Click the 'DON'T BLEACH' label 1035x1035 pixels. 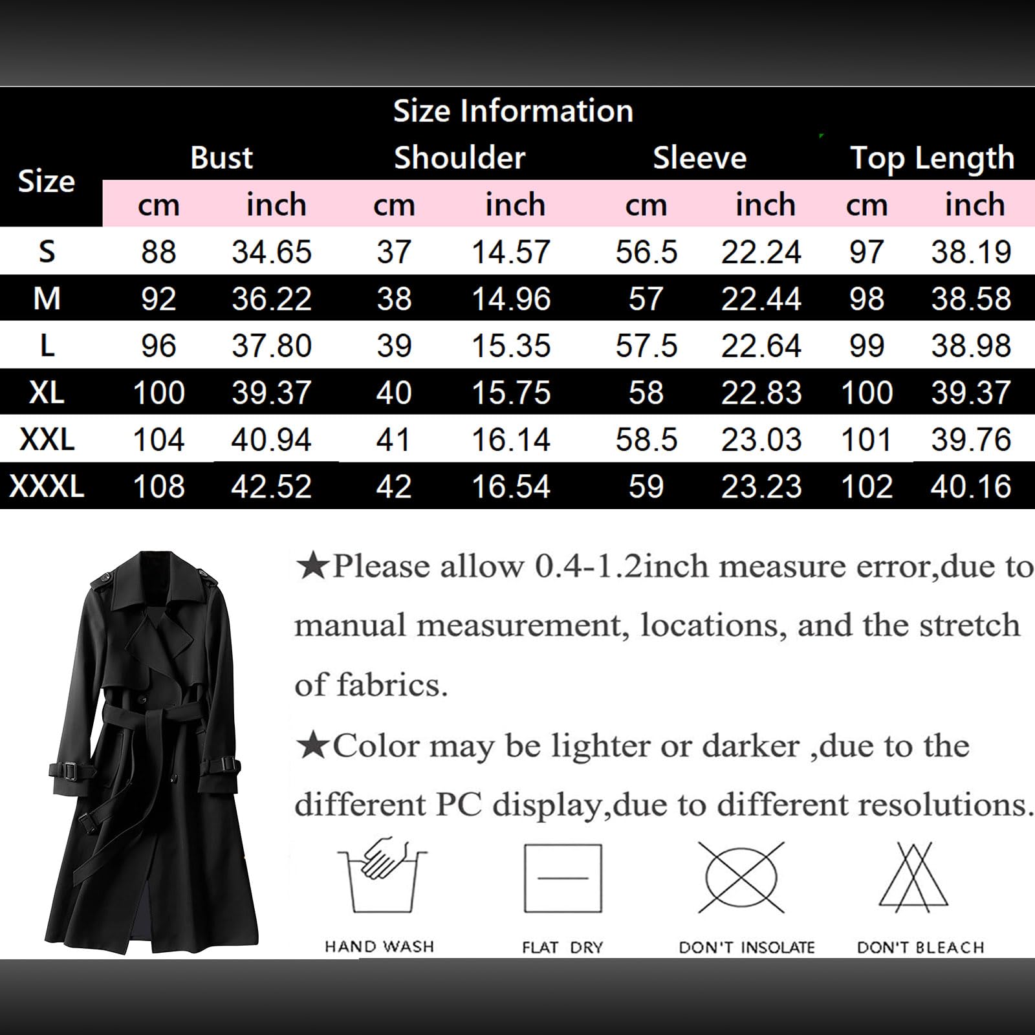pos(921,947)
